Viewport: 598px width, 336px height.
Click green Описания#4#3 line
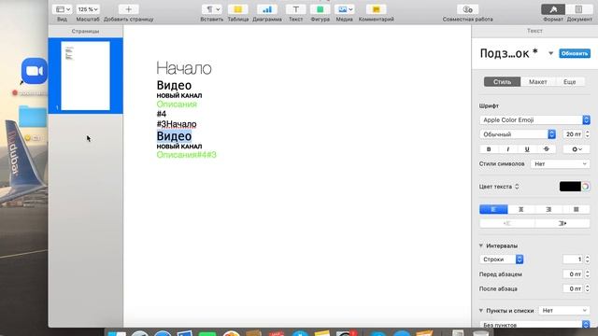point(187,155)
